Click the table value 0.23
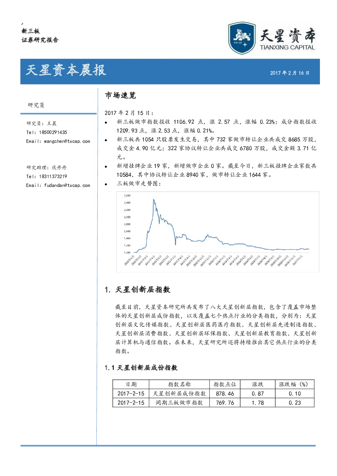Viewport: 337px width, 476px height. (x=295, y=403)
